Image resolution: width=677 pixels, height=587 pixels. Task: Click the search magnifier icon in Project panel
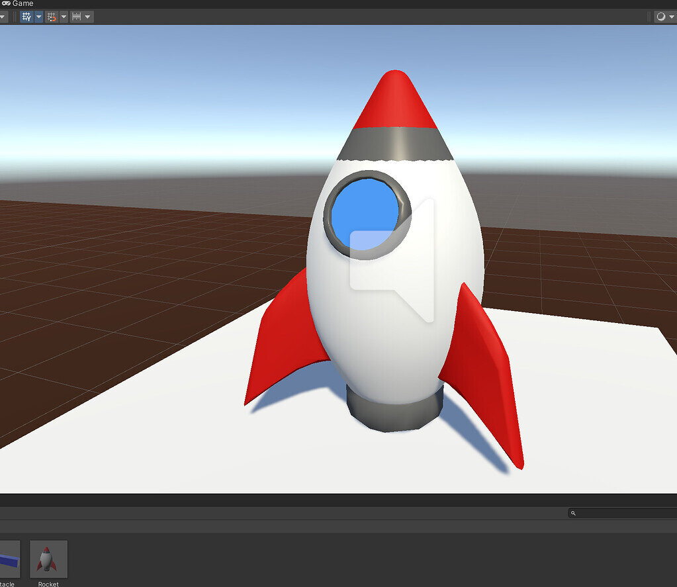(573, 513)
